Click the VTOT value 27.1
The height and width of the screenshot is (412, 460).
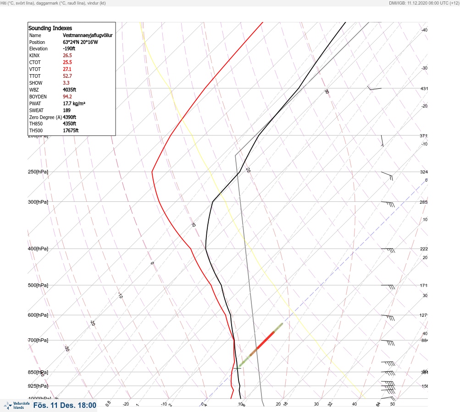[67, 69]
